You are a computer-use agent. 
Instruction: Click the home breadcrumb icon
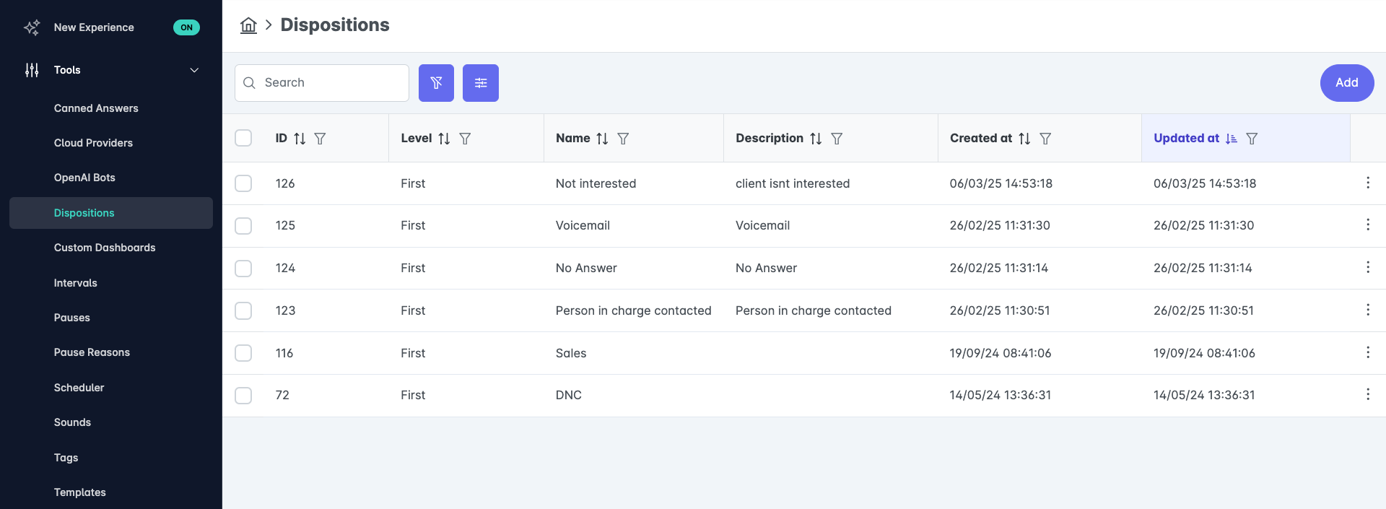point(248,25)
